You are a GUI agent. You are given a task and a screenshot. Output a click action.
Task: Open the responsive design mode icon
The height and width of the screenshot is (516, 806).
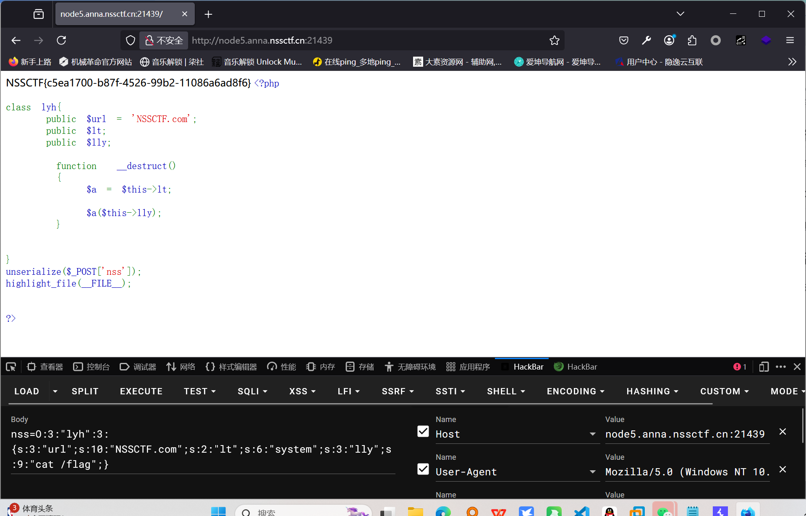pyautogui.click(x=764, y=367)
